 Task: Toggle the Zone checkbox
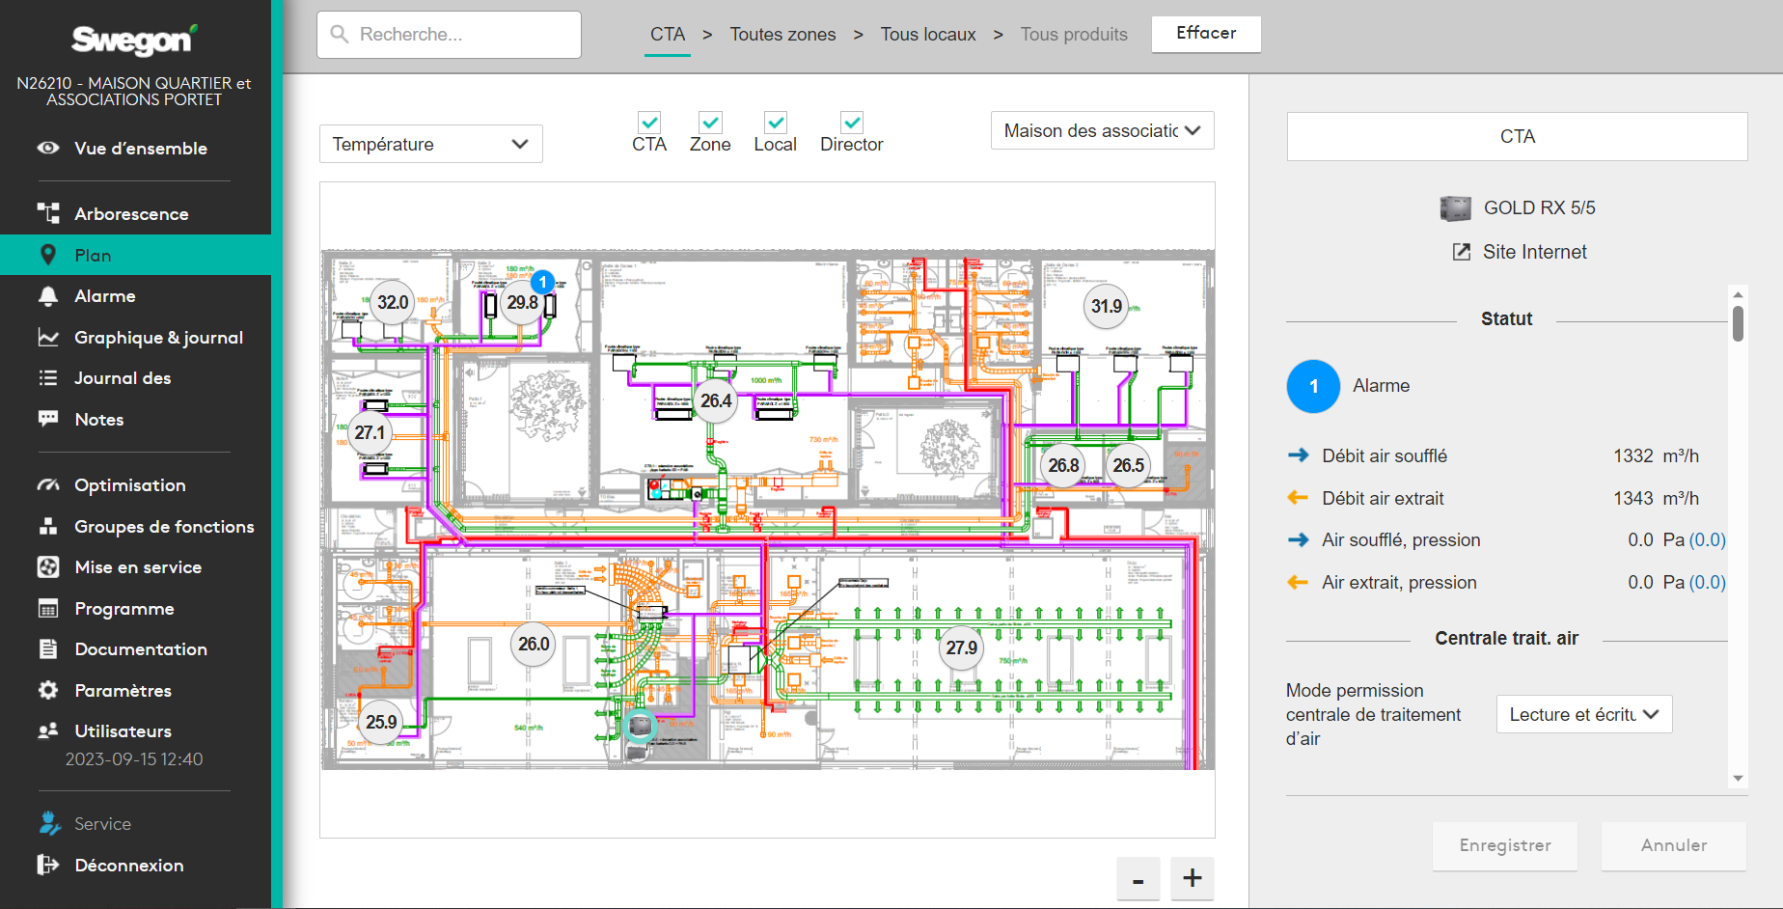click(710, 123)
